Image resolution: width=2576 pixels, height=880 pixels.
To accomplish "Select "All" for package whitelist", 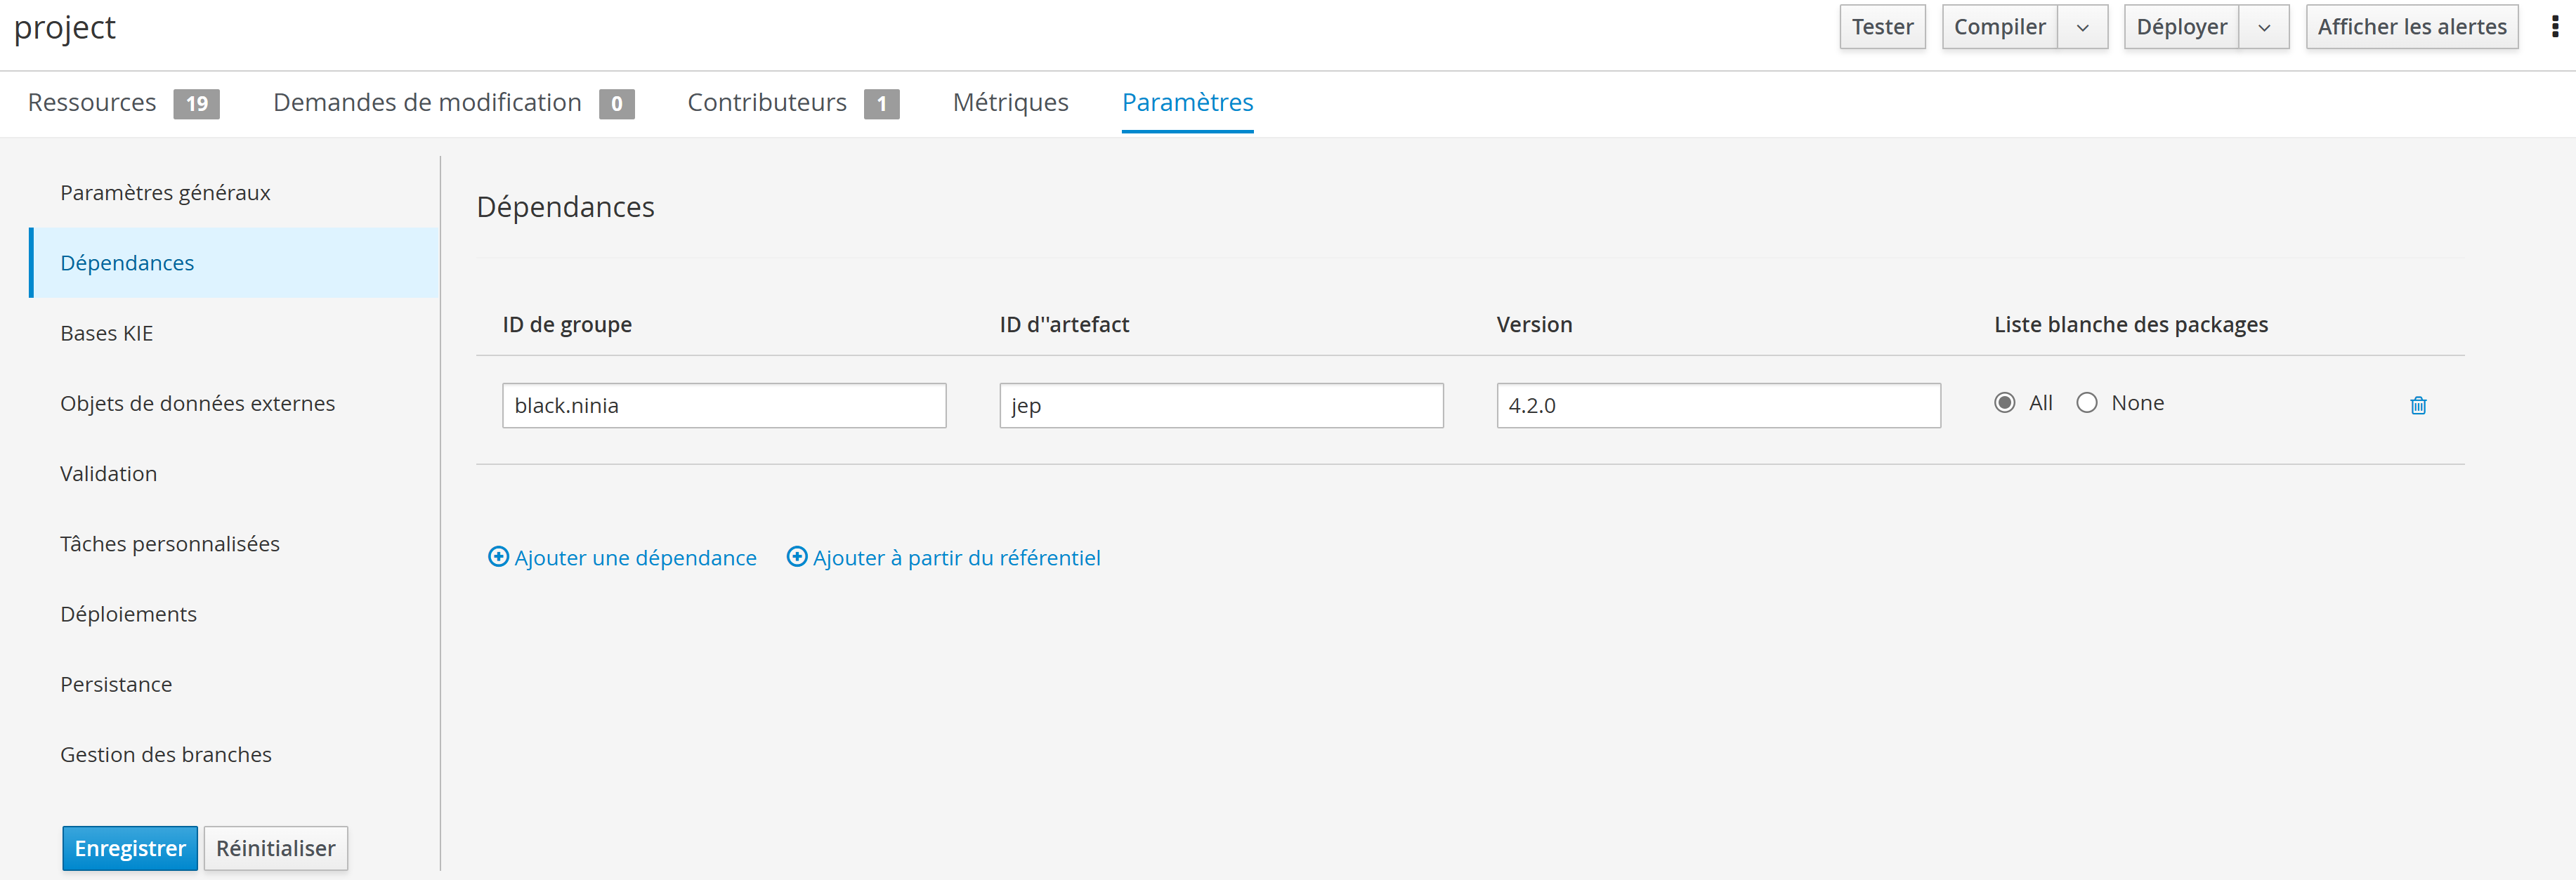I will click(2004, 402).
